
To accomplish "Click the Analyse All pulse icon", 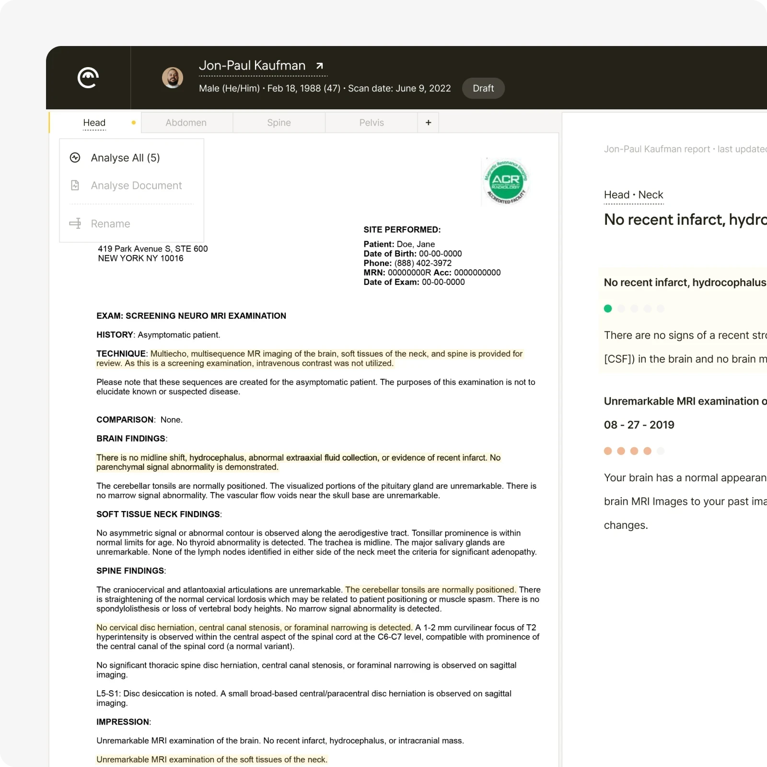I will pyautogui.click(x=75, y=158).
